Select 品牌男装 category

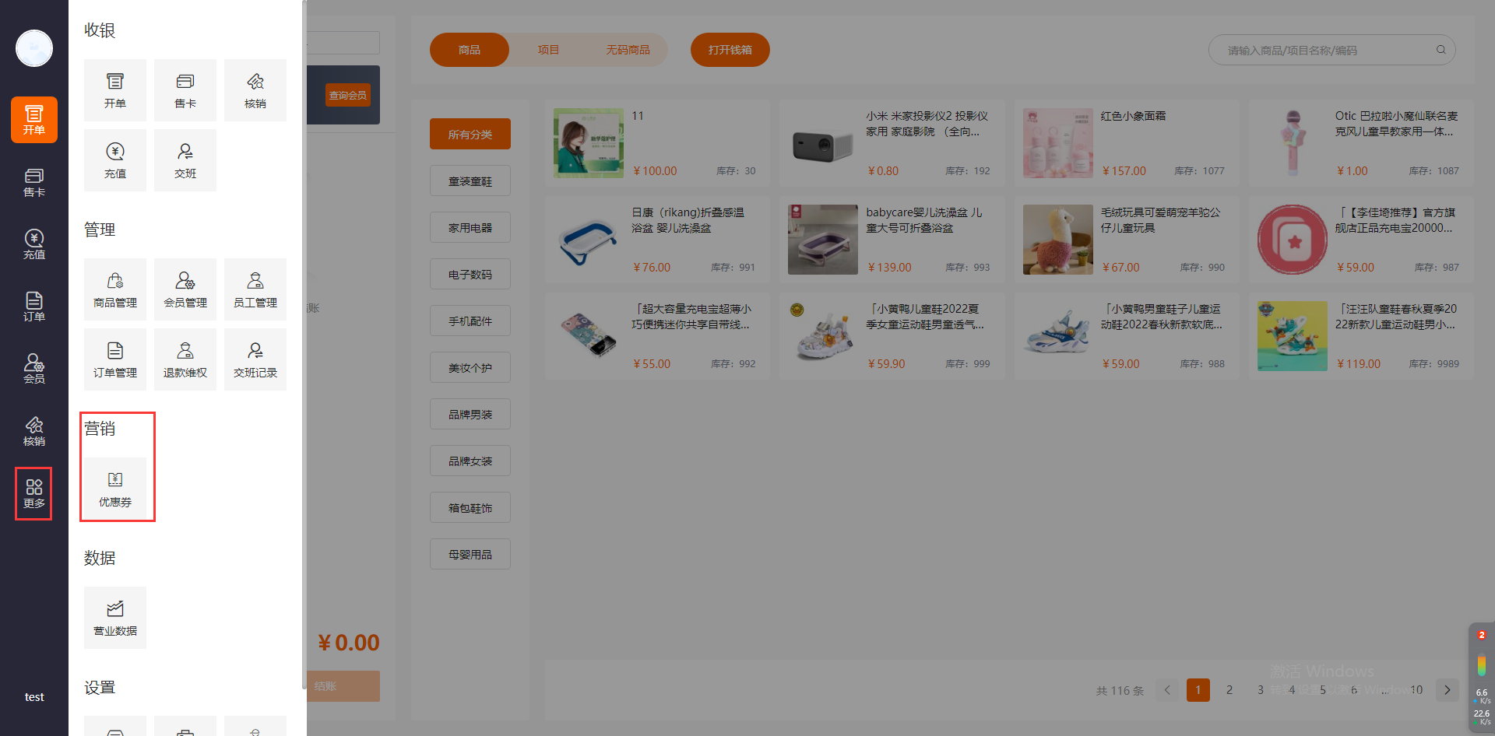pos(470,414)
